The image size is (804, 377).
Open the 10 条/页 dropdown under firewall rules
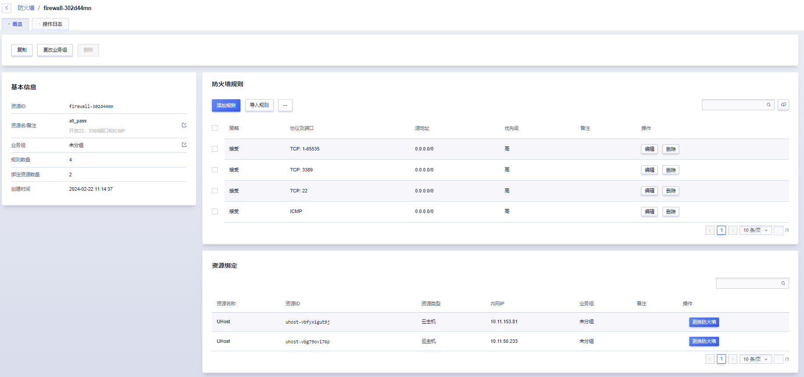pyautogui.click(x=755, y=230)
